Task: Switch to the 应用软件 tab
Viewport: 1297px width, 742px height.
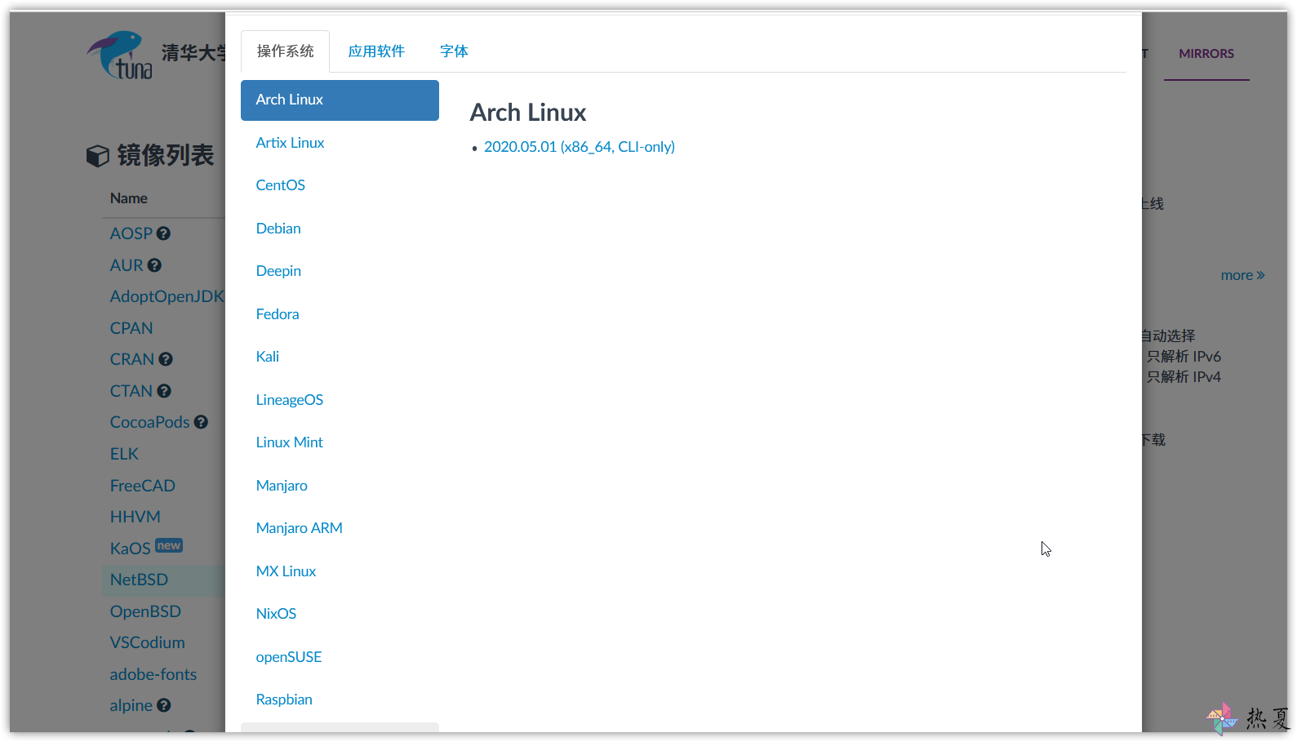Action: tap(376, 51)
